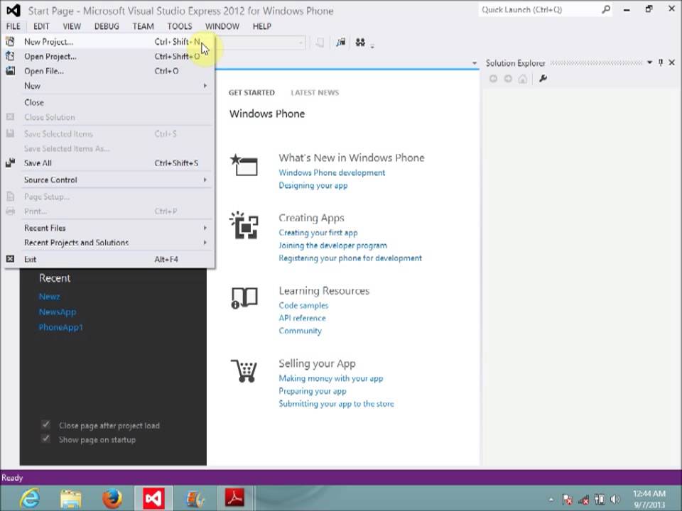This screenshot has width=682, height=511.
Task: Select New Project from the File menu
Action: 109,42
